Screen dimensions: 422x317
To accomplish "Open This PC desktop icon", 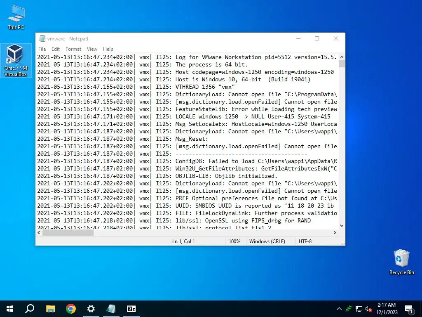I will (x=16, y=17).
